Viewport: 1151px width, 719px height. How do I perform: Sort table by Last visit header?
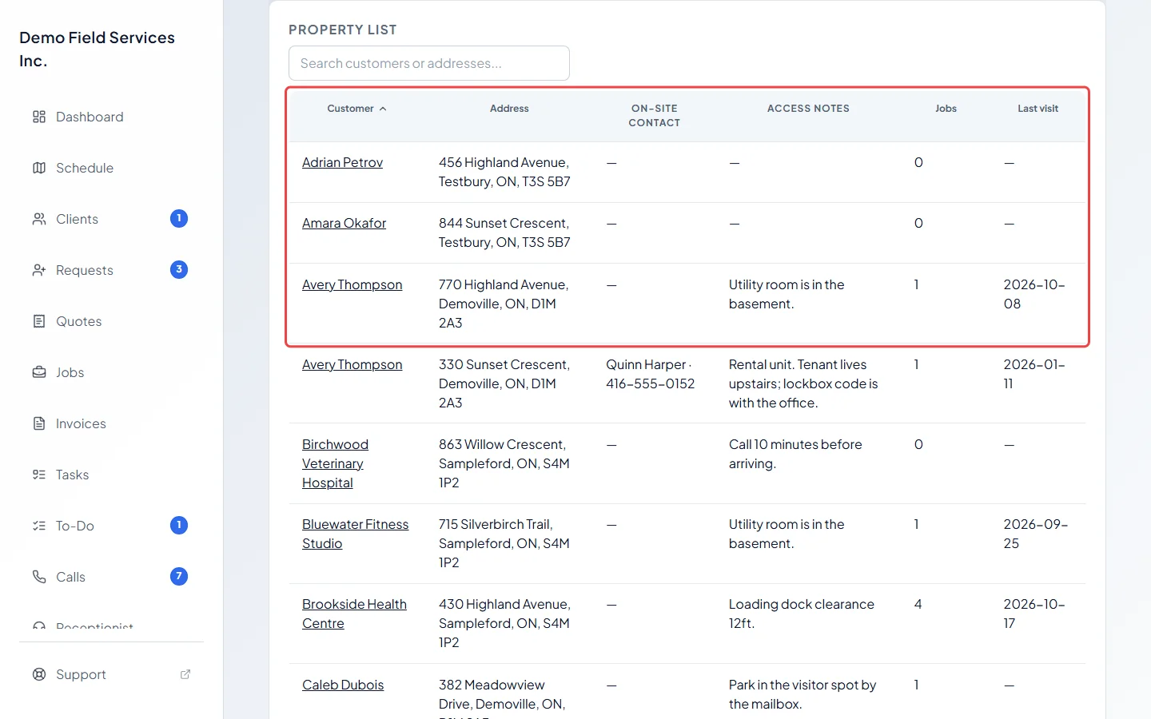pyautogui.click(x=1037, y=109)
